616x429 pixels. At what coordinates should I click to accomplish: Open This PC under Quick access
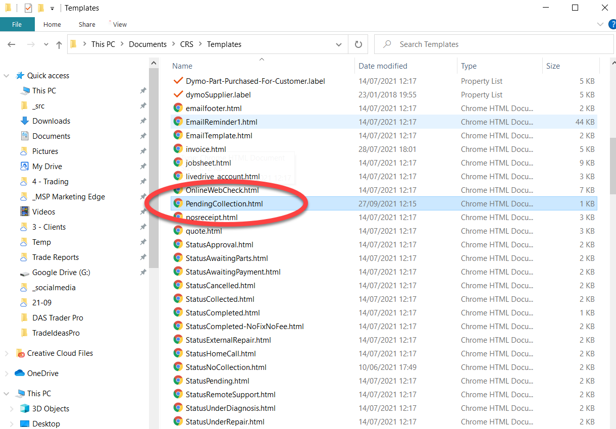pos(44,91)
